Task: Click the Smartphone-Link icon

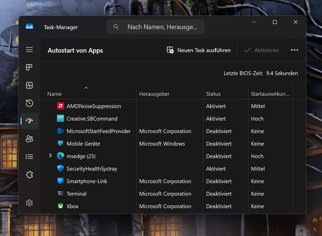Action: 61,181
